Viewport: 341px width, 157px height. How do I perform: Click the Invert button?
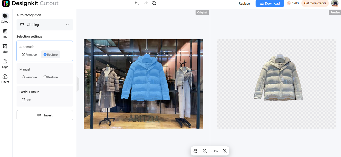(45, 115)
